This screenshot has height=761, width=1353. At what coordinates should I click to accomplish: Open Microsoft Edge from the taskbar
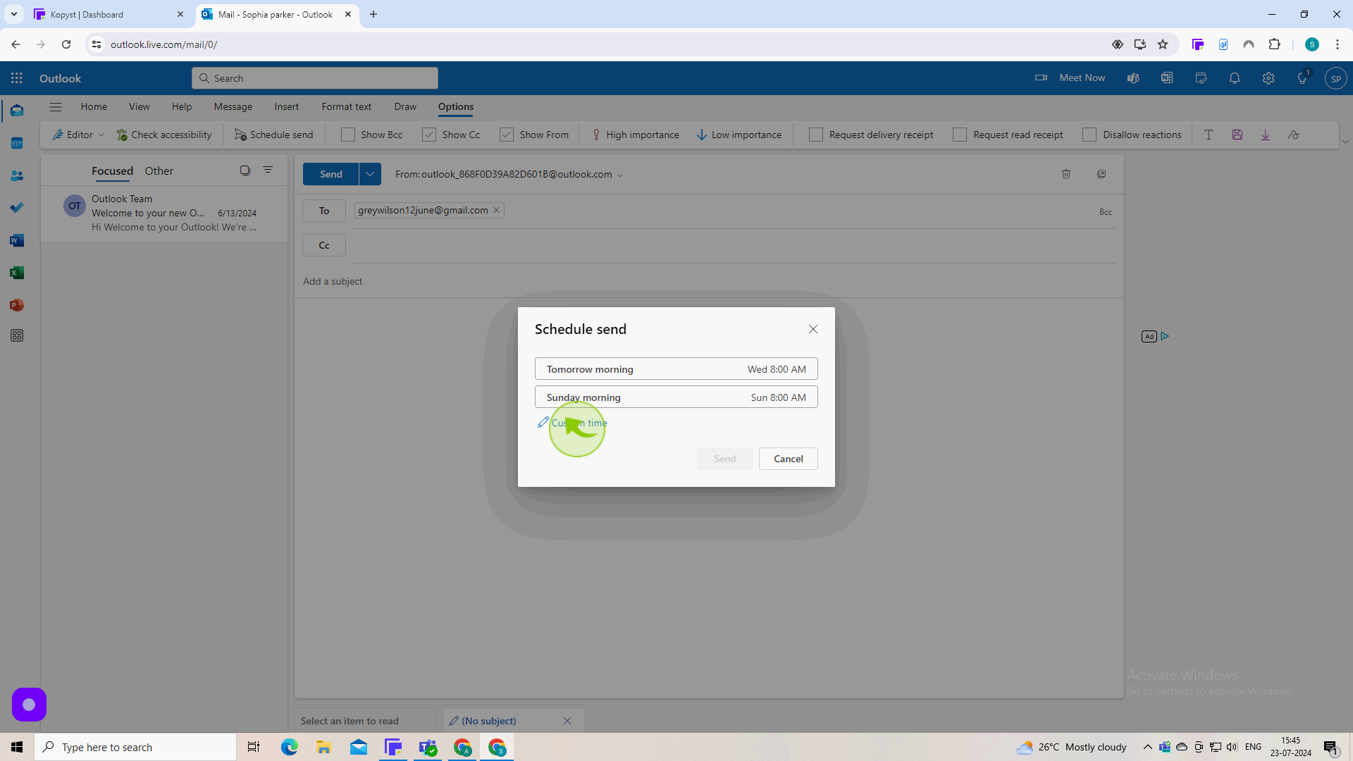pos(289,747)
